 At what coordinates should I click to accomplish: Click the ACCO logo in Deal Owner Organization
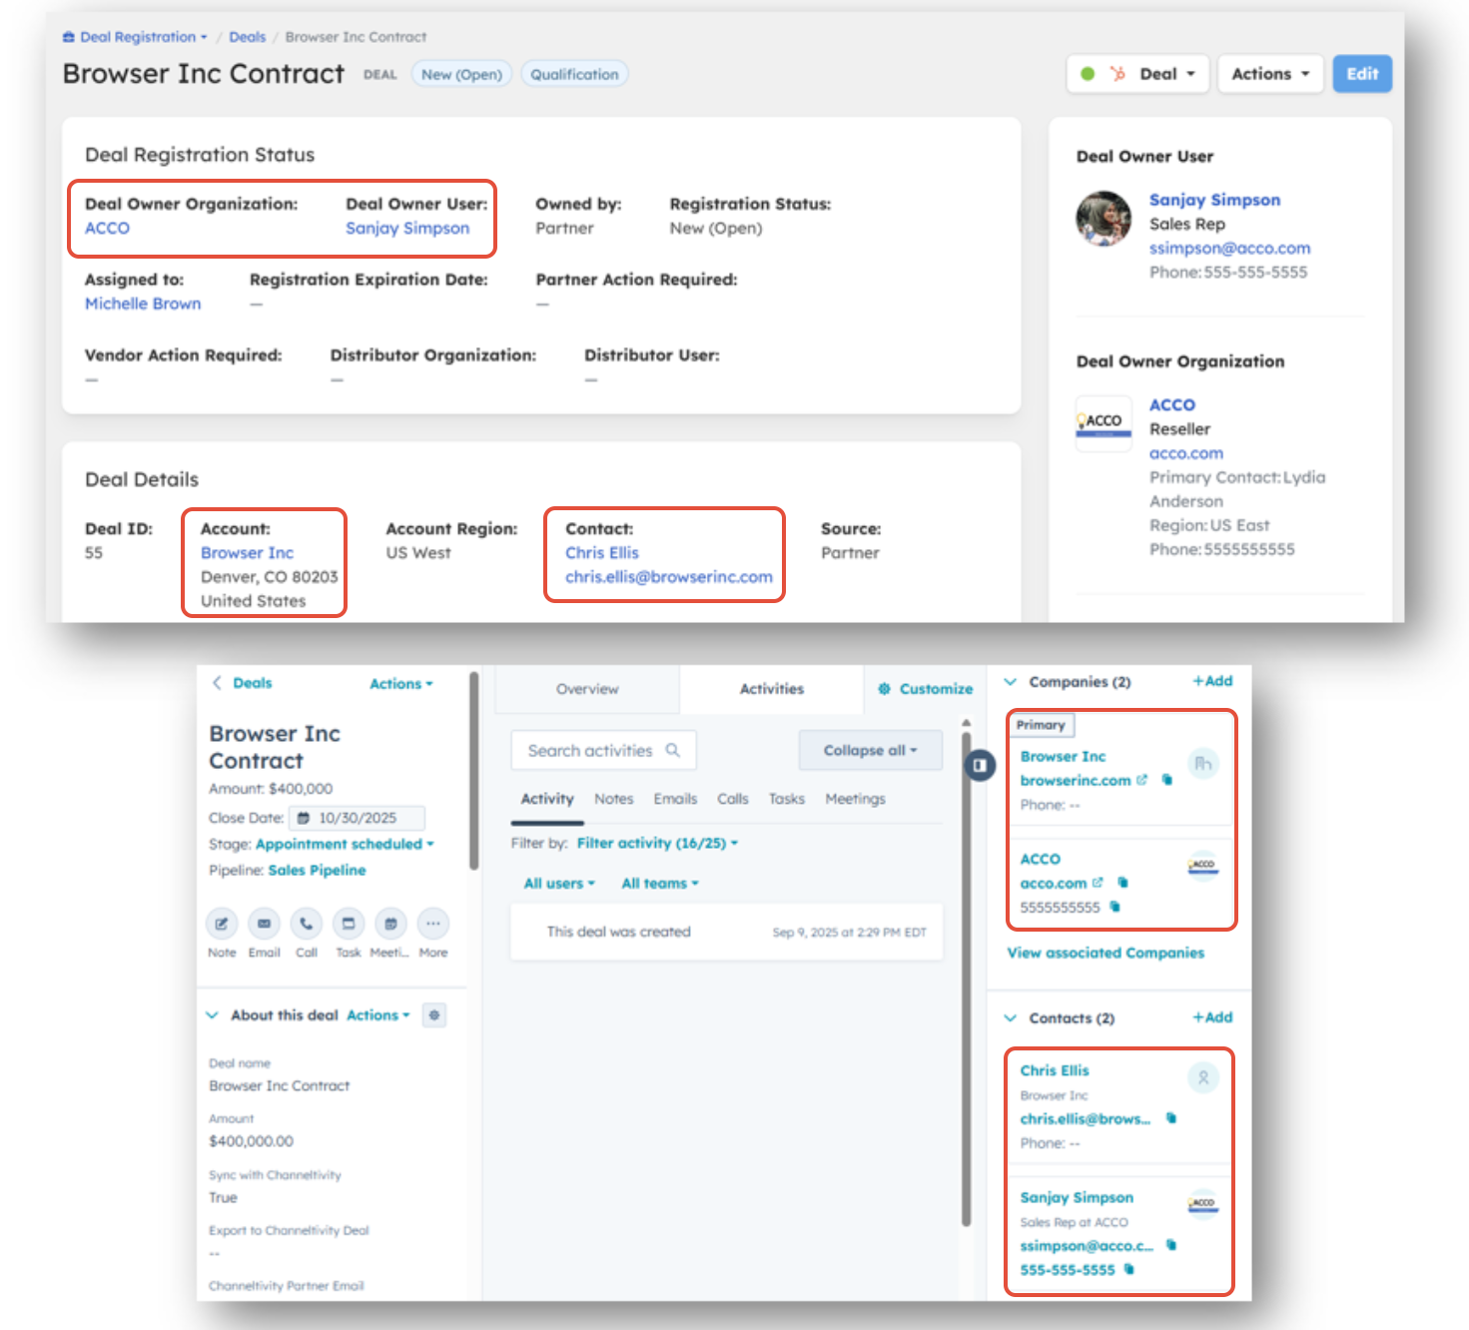pos(1103,423)
